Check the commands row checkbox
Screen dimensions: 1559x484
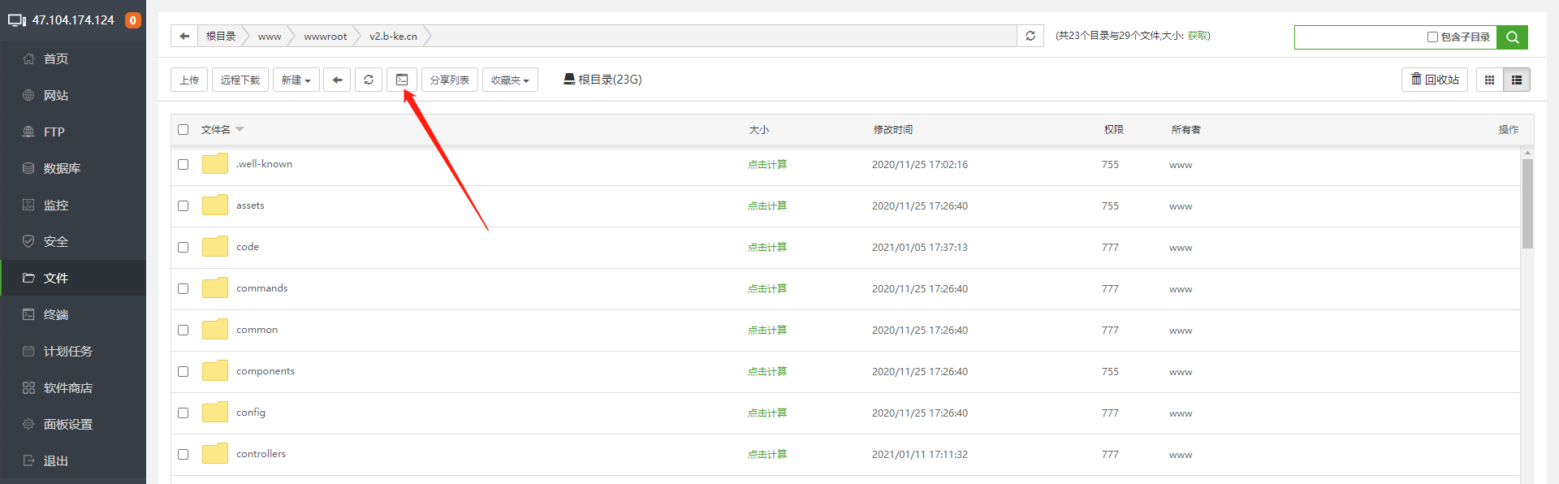click(184, 288)
